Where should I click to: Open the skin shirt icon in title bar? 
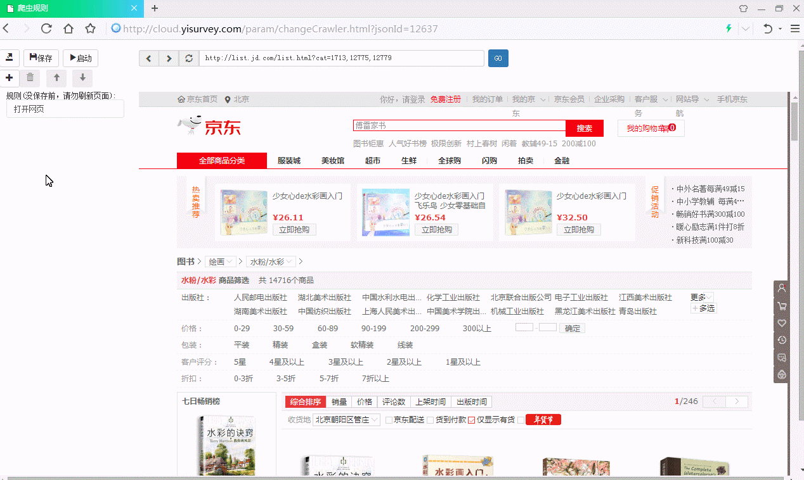743,8
